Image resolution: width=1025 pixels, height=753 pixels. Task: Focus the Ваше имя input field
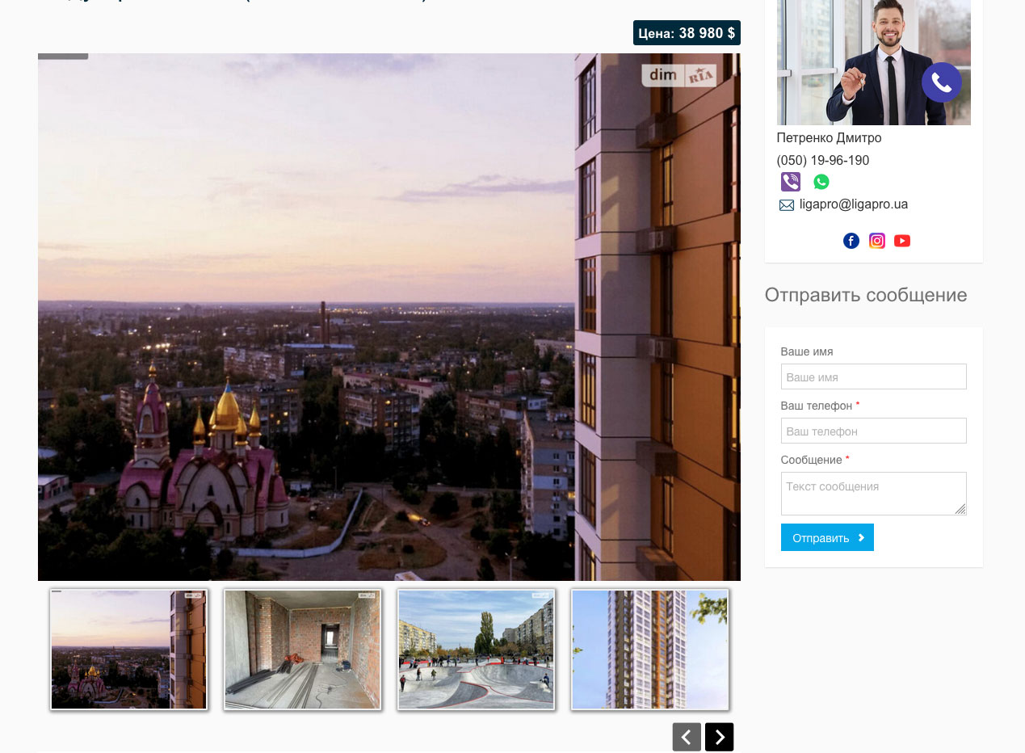[873, 376]
